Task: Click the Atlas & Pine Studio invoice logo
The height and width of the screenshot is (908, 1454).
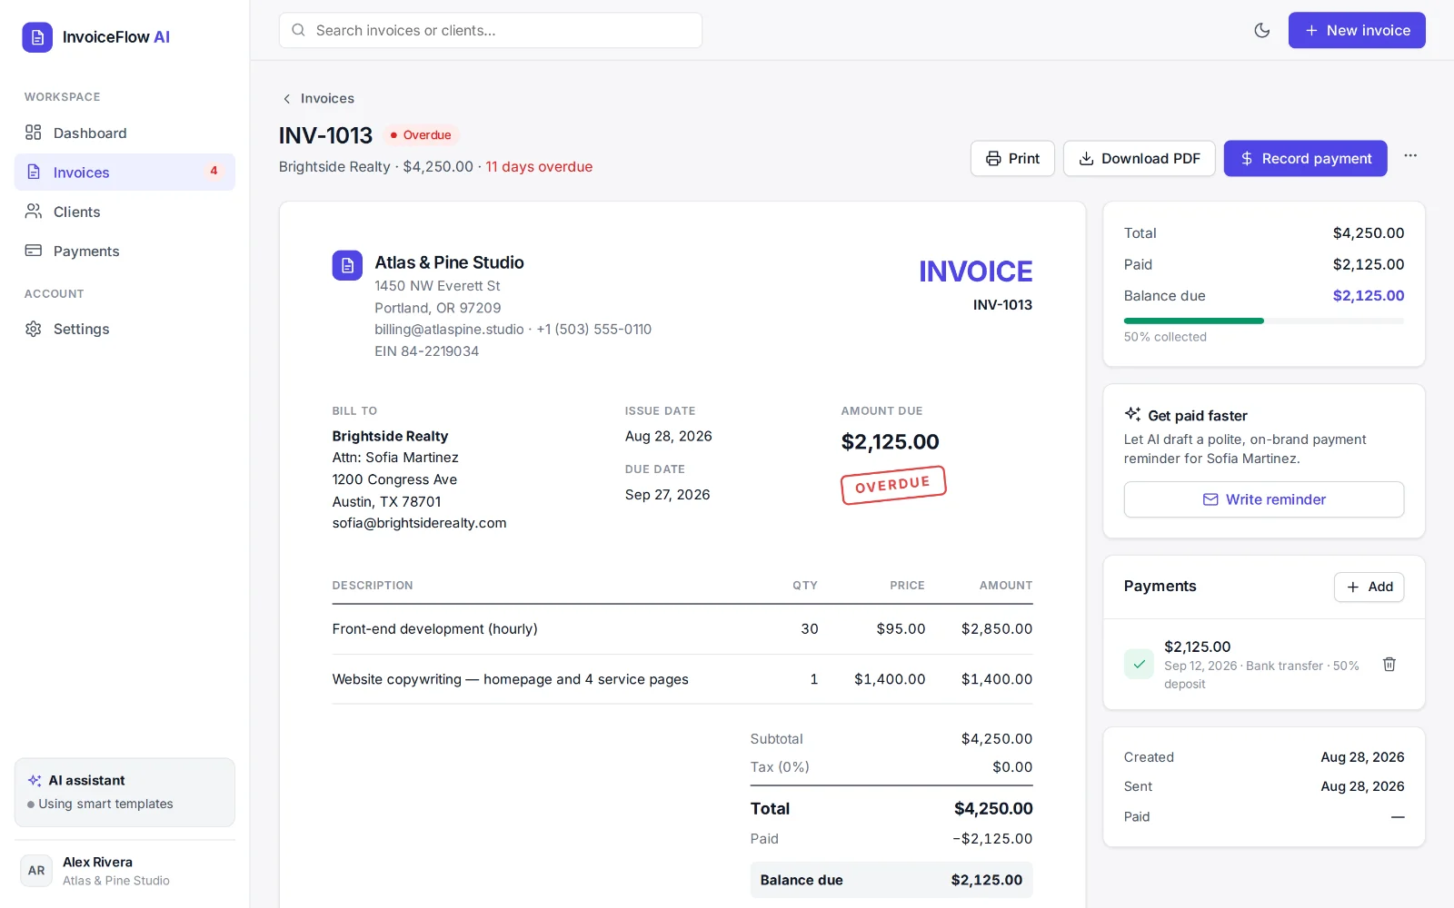Action: pyautogui.click(x=347, y=266)
